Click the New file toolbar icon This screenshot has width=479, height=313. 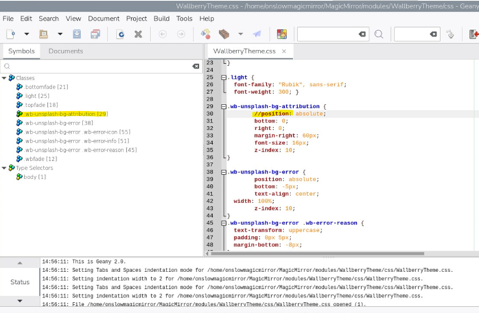11,34
